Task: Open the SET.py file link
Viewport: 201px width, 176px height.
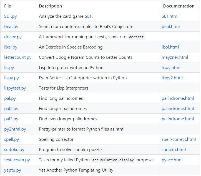Action: pyautogui.click(x=11, y=16)
